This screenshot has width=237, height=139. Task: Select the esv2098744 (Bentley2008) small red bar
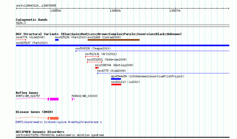pyautogui.click(x=97, y=68)
